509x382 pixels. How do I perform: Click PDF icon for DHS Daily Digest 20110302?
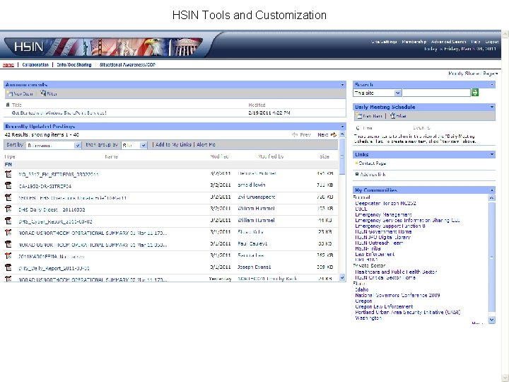coord(8,209)
